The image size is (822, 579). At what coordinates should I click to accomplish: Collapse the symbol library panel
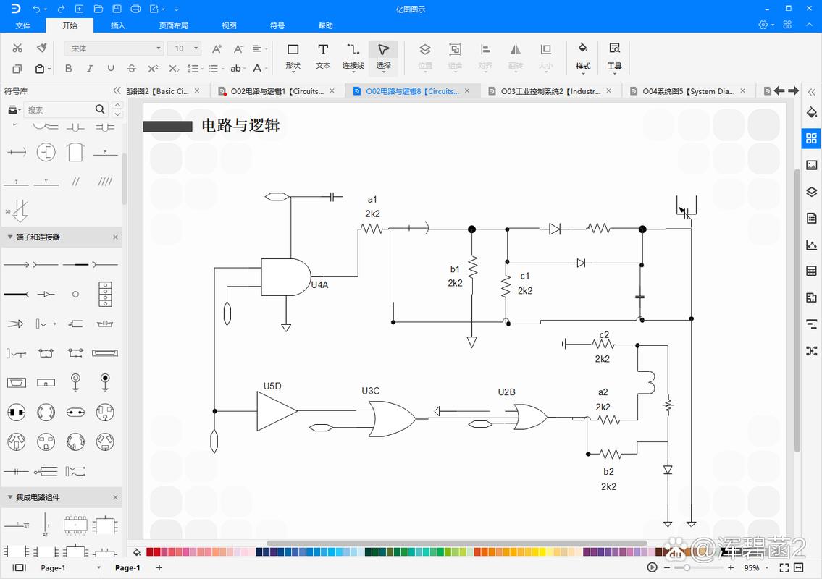pos(117,90)
